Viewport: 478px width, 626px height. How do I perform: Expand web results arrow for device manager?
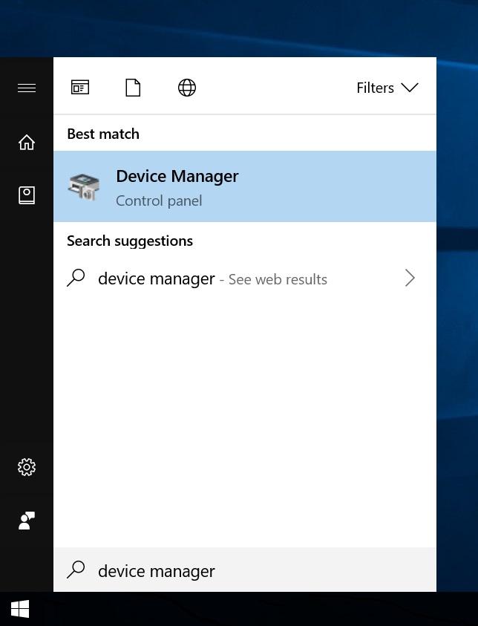point(410,278)
